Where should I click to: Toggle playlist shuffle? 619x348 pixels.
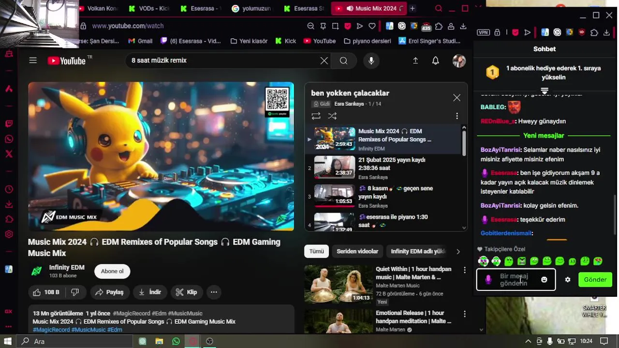click(332, 116)
